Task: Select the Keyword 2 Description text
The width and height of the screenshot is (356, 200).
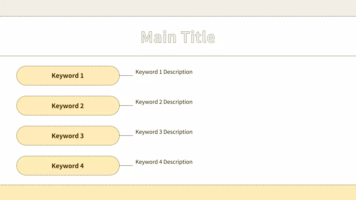Action: point(164,102)
